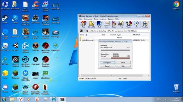The image size is (183, 102).
Task: Click the volume icon in system tray
Action: coord(168,99)
